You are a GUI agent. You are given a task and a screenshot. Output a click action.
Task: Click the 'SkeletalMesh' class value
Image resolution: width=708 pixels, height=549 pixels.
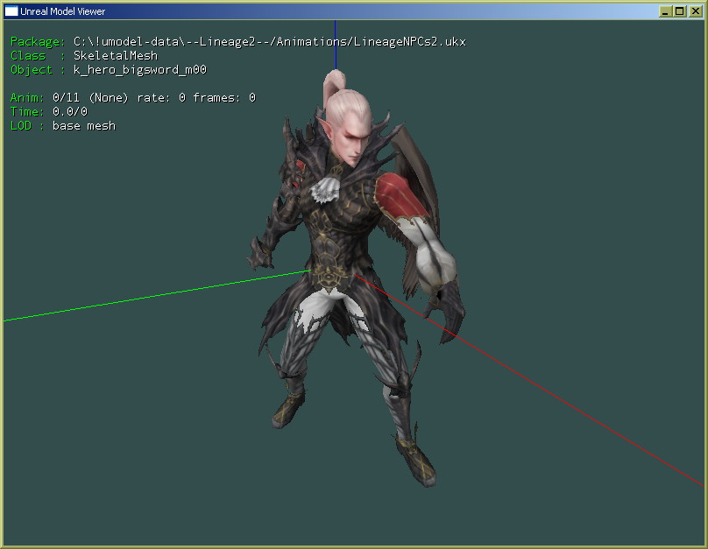(116, 55)
